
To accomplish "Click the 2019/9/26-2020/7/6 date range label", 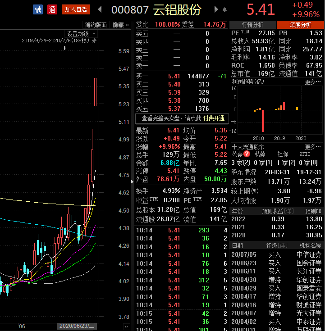I will [x=55, y=41].
